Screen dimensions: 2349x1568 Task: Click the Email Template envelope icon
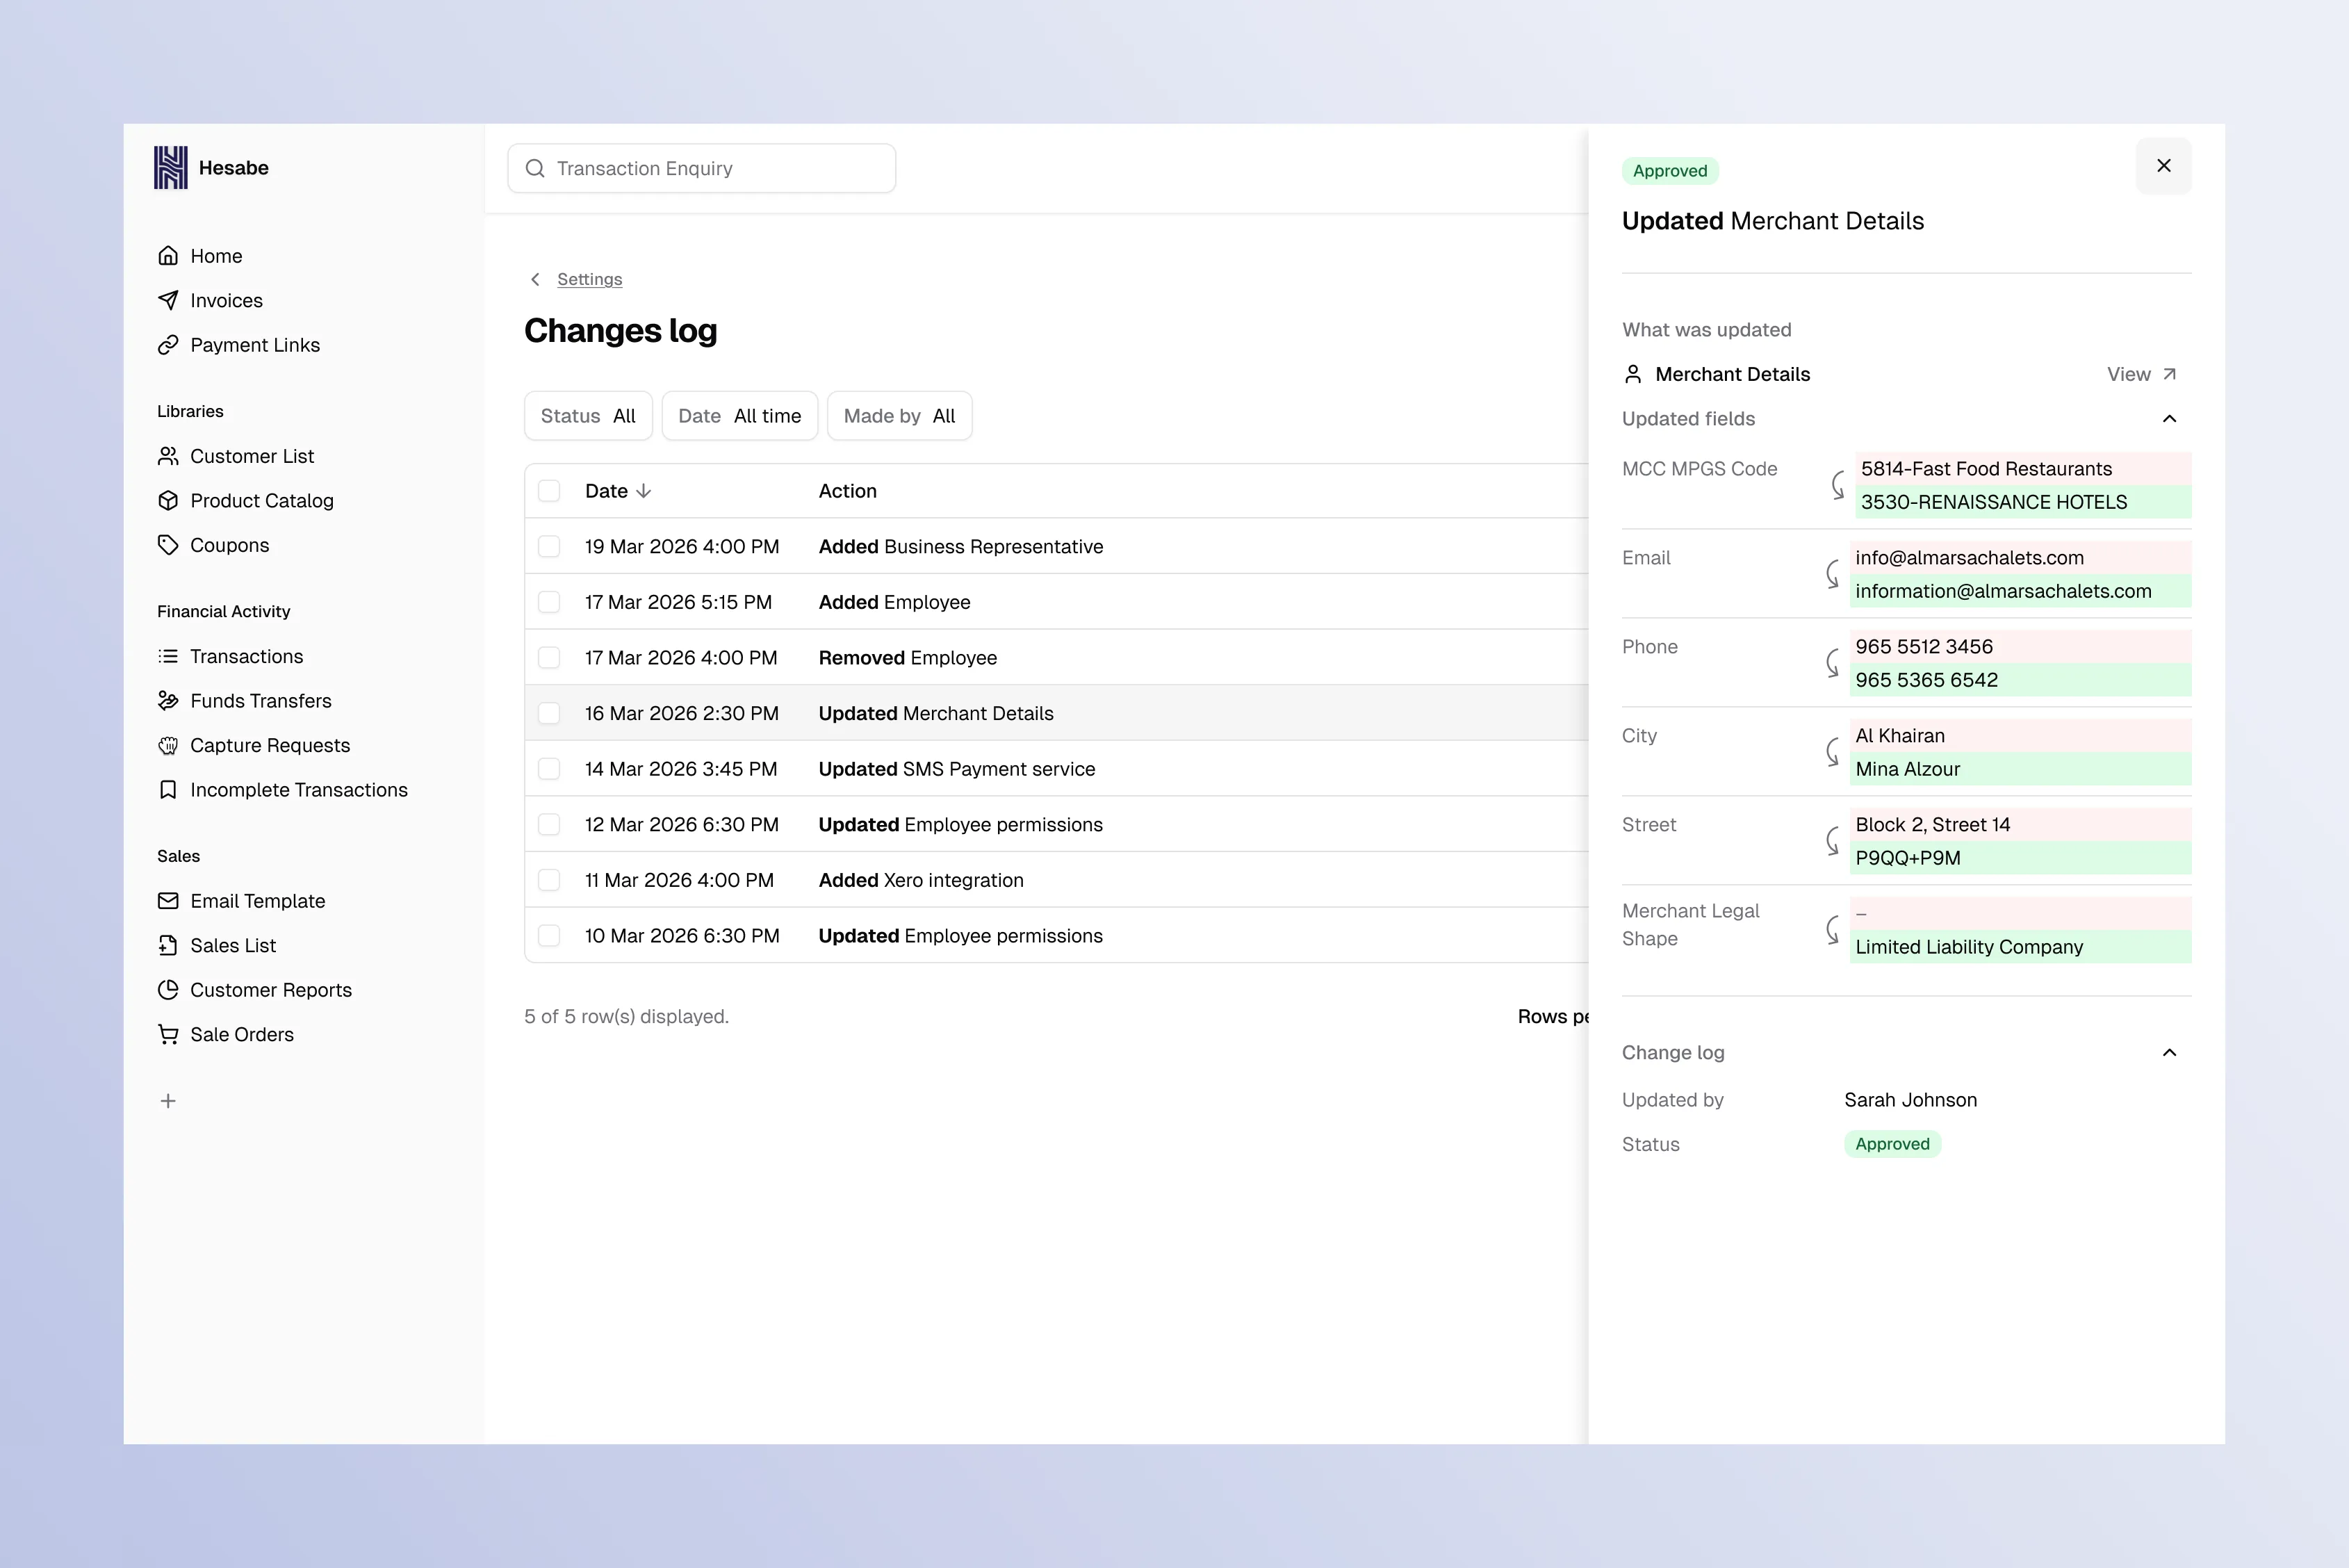click(x=168, y=900)
